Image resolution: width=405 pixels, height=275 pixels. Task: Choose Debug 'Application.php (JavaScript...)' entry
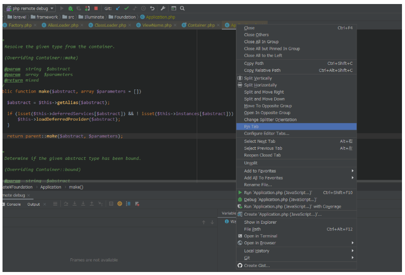coord(296,200)
